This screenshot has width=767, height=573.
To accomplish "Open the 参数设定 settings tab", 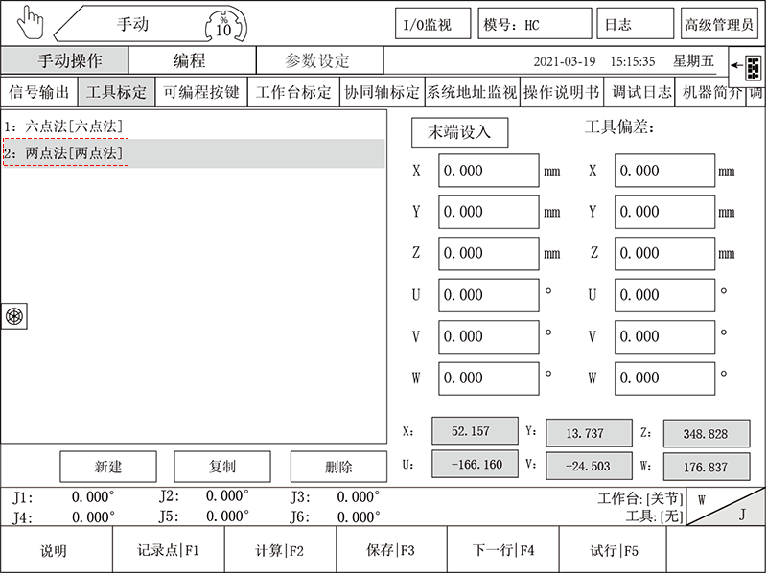I will coord(318,59).
